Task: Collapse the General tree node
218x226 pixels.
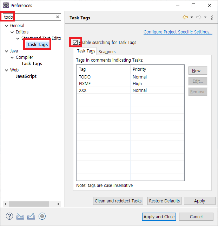Action: [6, 26]
